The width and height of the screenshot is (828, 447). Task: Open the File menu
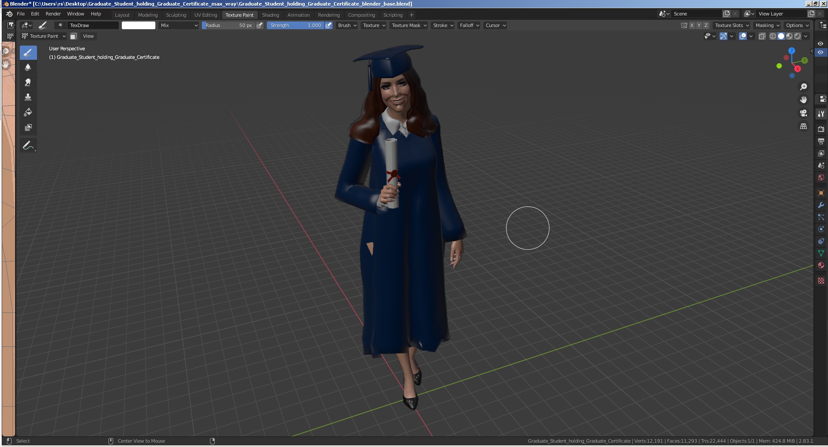[x=21, y=14]
